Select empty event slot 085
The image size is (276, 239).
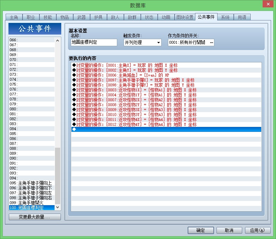tap(32, 134)
